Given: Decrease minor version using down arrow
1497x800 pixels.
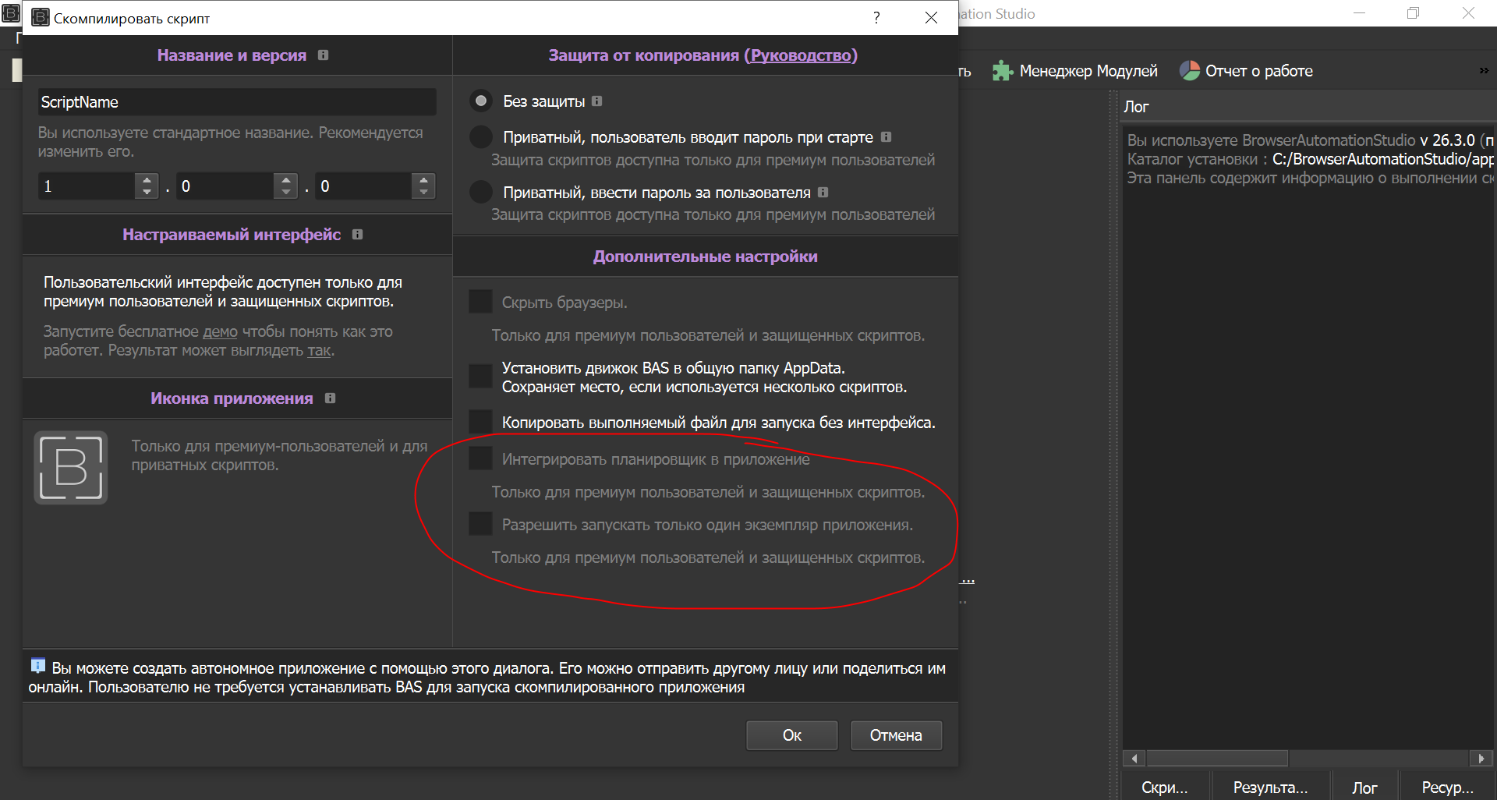Looking at the screenshot, I should pyautogui.click(x=285, y=192).
